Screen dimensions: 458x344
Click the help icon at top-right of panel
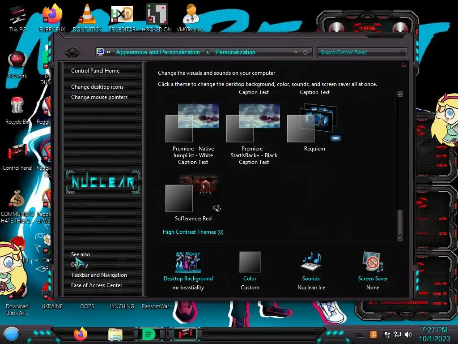tap(404, 65)
